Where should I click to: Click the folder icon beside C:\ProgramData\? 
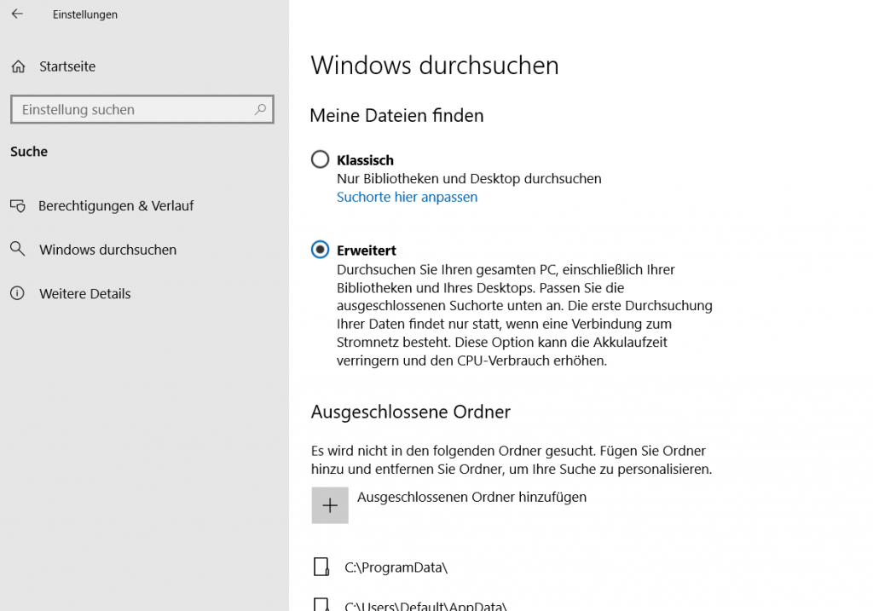321,567
